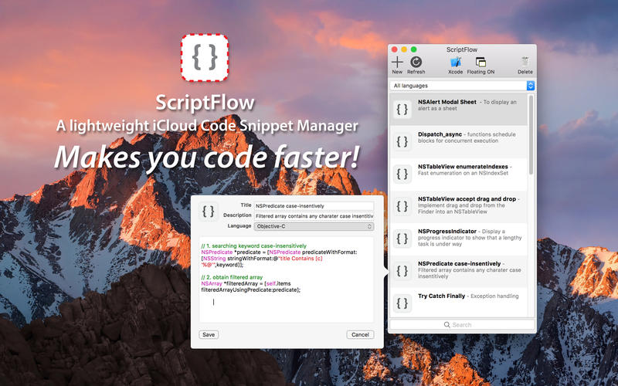The height and width of the screenshot is (386, 618).
Task: Click the NSProgressIndicator snippet braces icon
Action: point(402,238)
